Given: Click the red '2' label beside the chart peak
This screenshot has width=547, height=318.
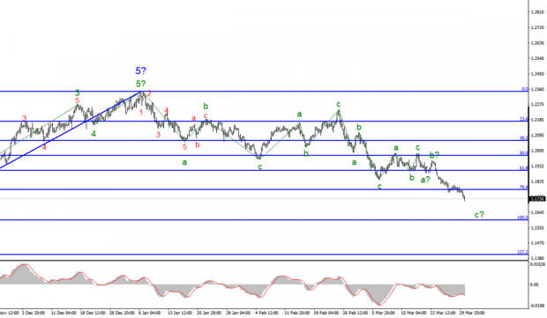Looking at the screenshot, I should pos(149,93).
